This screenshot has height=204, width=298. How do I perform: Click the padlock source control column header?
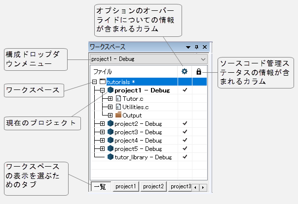tap(199, 72)
